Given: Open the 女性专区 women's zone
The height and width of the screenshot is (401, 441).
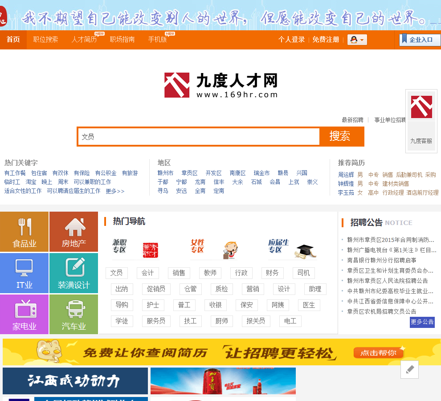Looking at the screenshot, I should pos(214,249).
